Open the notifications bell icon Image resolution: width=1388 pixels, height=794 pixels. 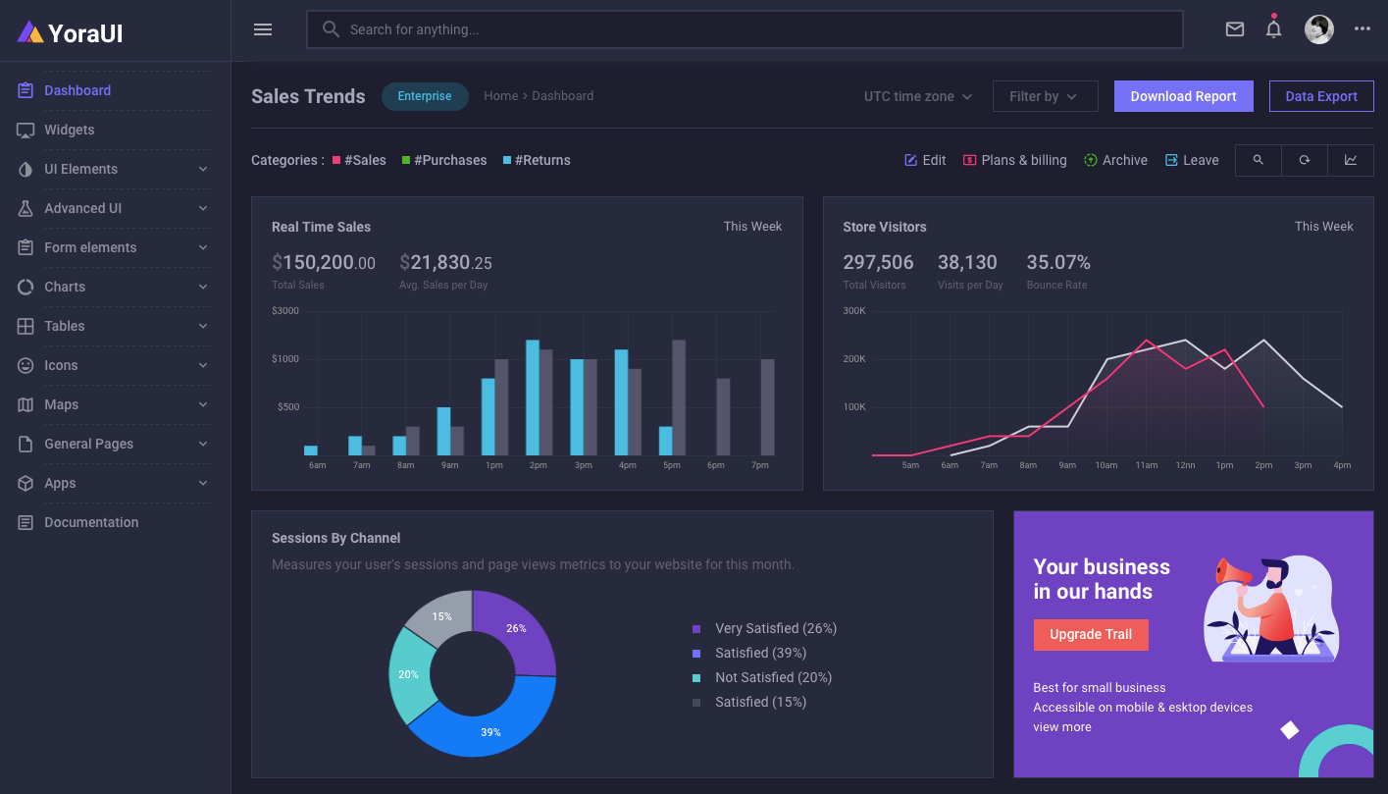pyautogui.click(x=1273, y=29)
